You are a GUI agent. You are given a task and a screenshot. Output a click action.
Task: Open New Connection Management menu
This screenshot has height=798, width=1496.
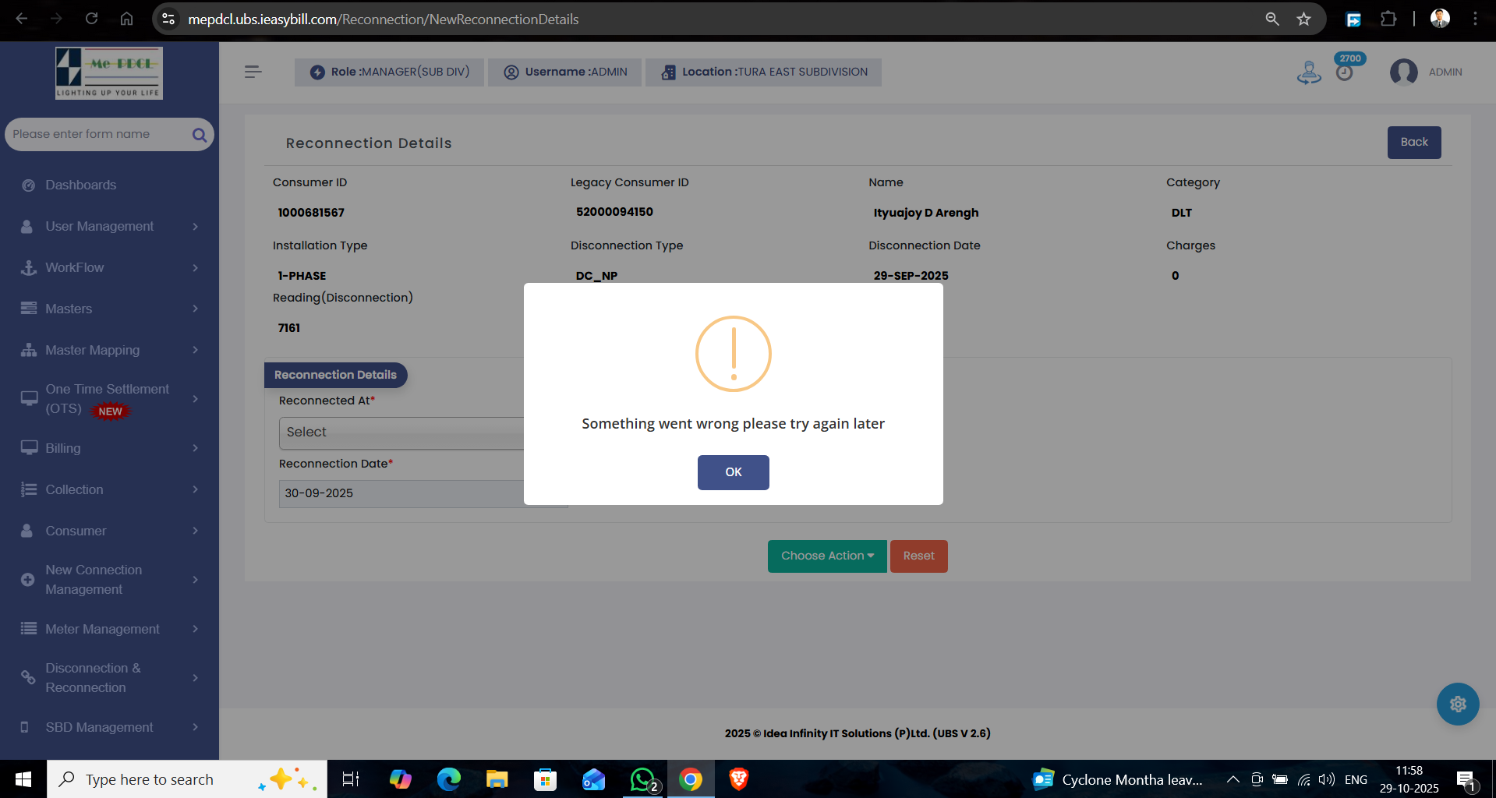point(109,580)
